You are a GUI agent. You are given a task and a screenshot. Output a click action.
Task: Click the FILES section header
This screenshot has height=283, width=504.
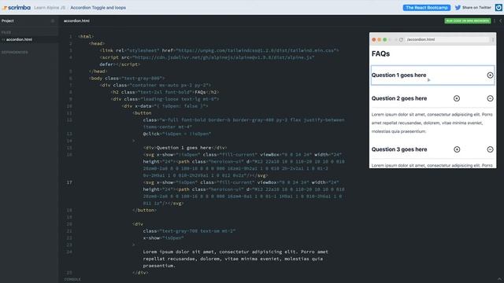tap(6, 32)
